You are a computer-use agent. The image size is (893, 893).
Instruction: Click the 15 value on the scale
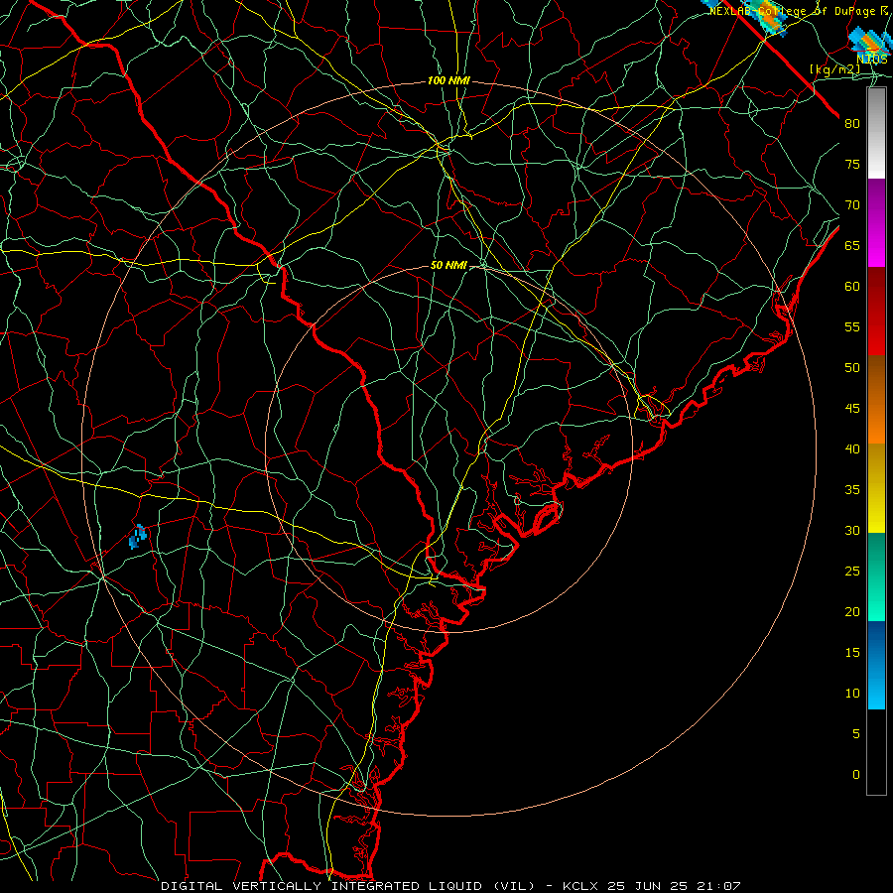pyautogui.click(x=852, y=652)
